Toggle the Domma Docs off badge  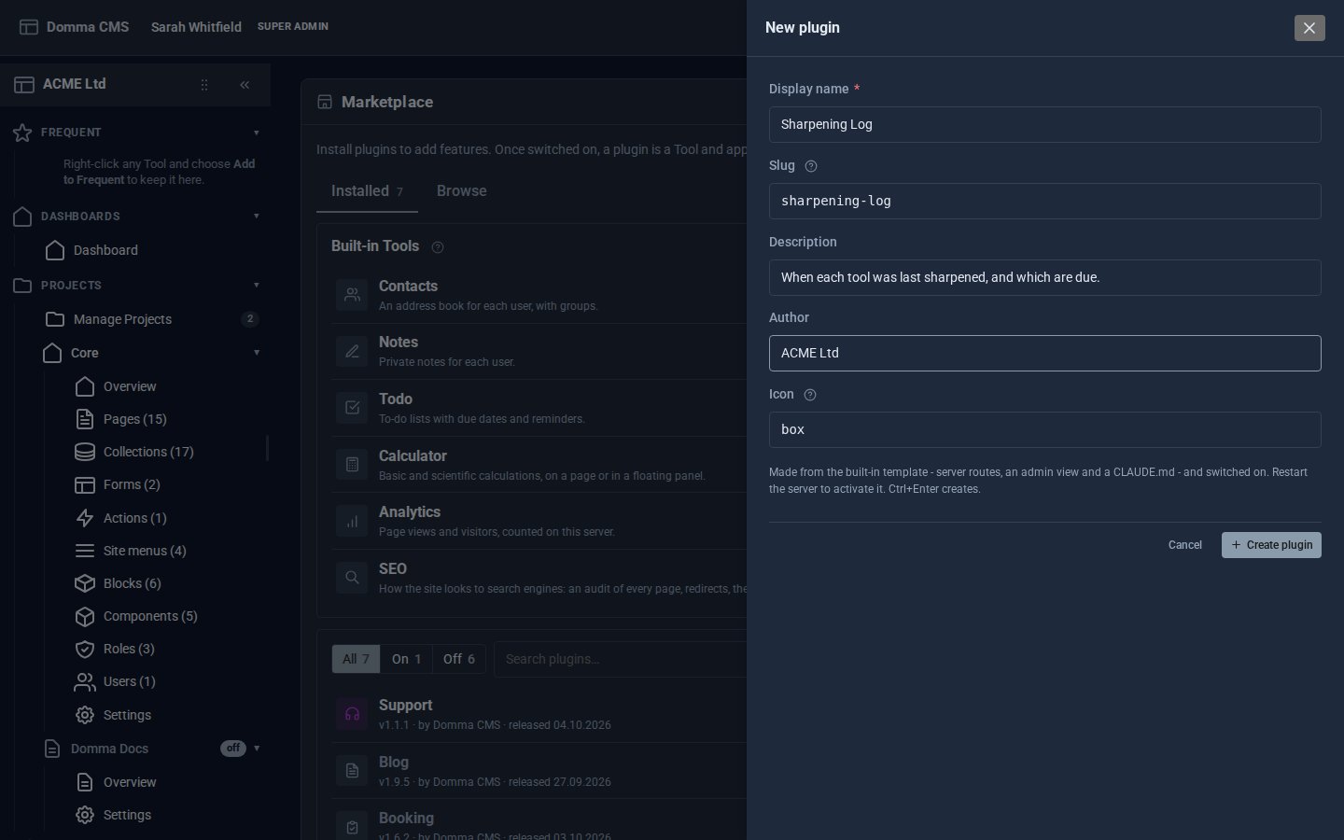(x=233, y=749)
